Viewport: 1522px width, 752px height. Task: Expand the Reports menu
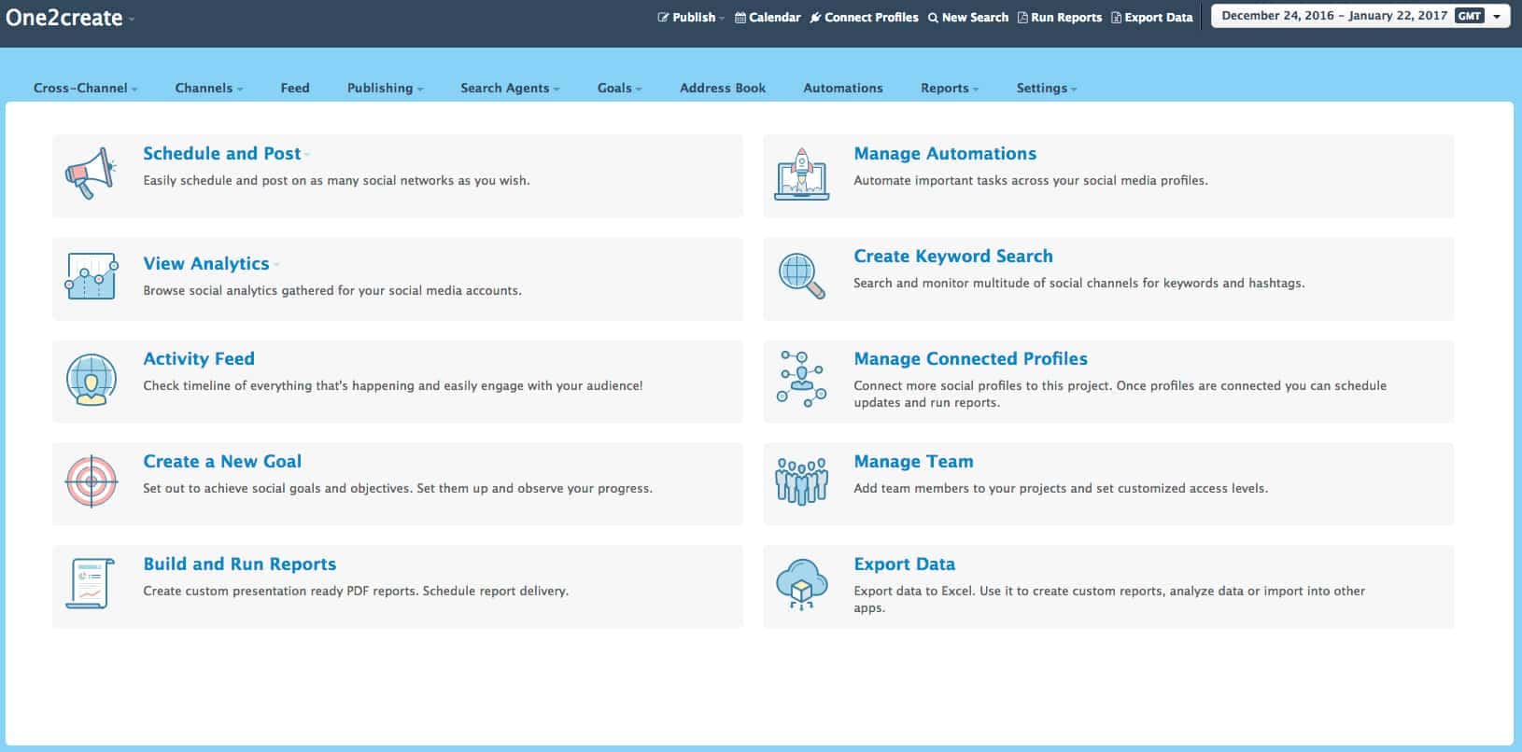click(950, 88)
